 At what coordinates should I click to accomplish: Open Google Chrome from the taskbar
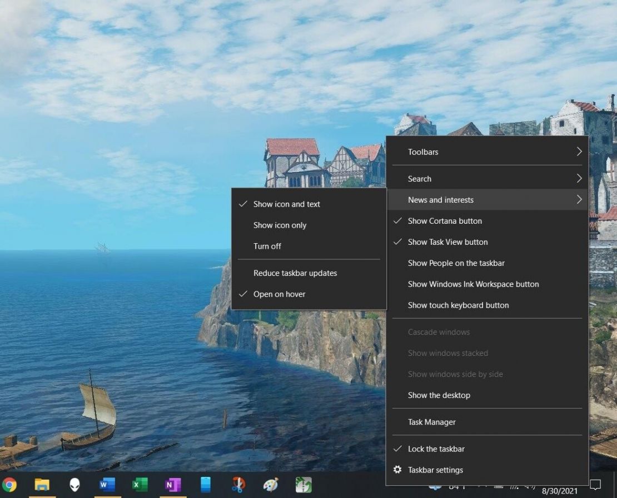tap(11, 484)
